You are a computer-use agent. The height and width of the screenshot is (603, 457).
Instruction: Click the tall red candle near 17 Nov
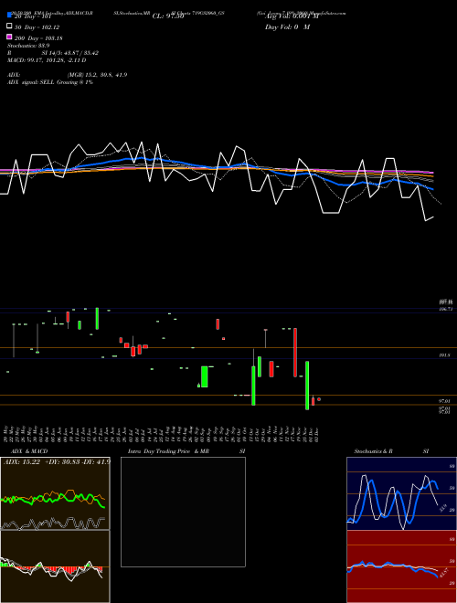coord(295,353)
